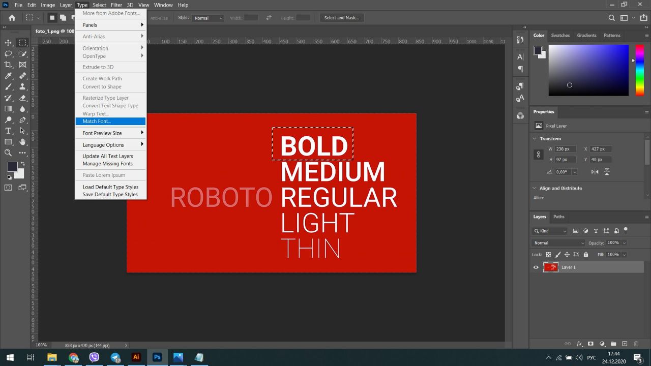Reset to default foreground and background colors
This screenshot has height=366, width=651.
pos(9,177)
